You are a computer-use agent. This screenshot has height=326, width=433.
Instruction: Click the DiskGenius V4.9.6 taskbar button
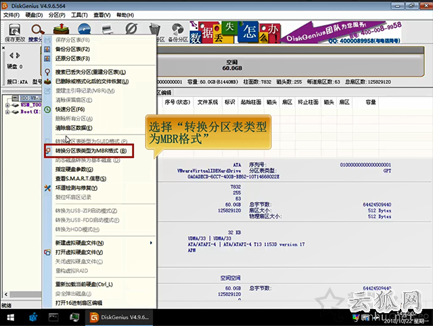(x=119, y=317)
